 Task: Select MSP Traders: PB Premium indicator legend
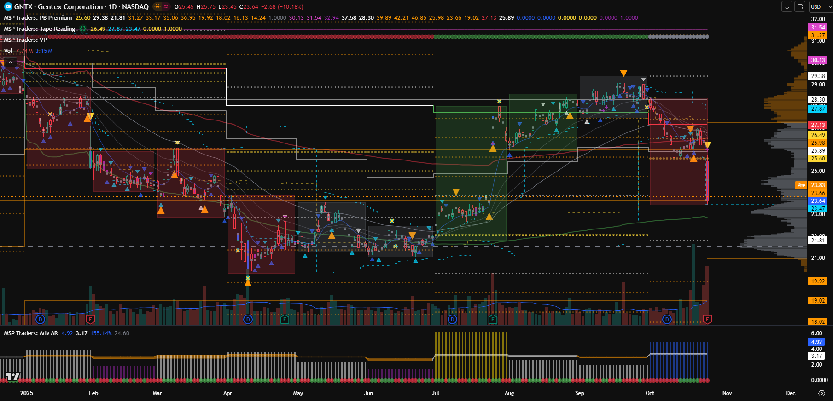point(38,17)
